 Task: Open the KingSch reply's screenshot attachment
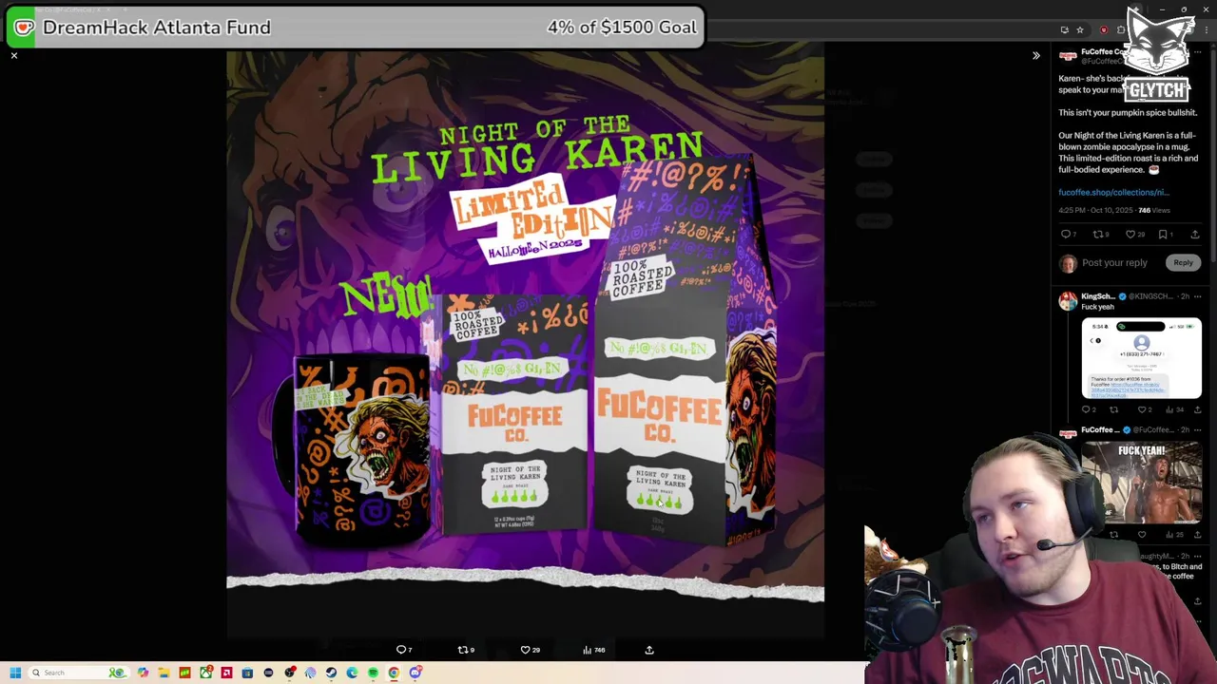coord(1141,358)
